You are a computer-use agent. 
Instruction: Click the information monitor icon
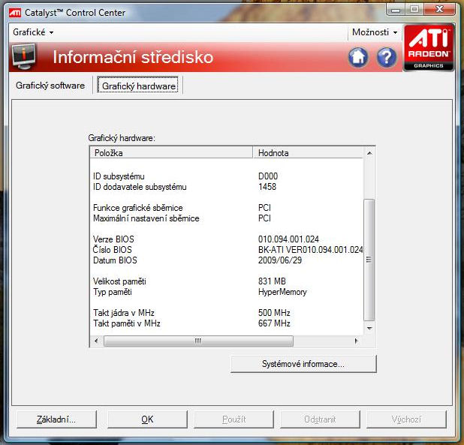click(23, 56)
